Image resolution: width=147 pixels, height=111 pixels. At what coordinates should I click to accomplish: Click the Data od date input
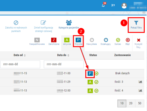tap(20, 64)
